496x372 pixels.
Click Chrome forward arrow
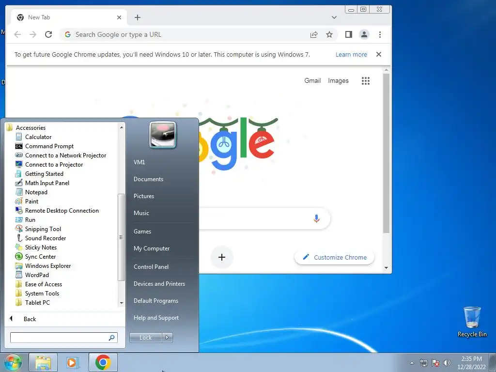33,34
